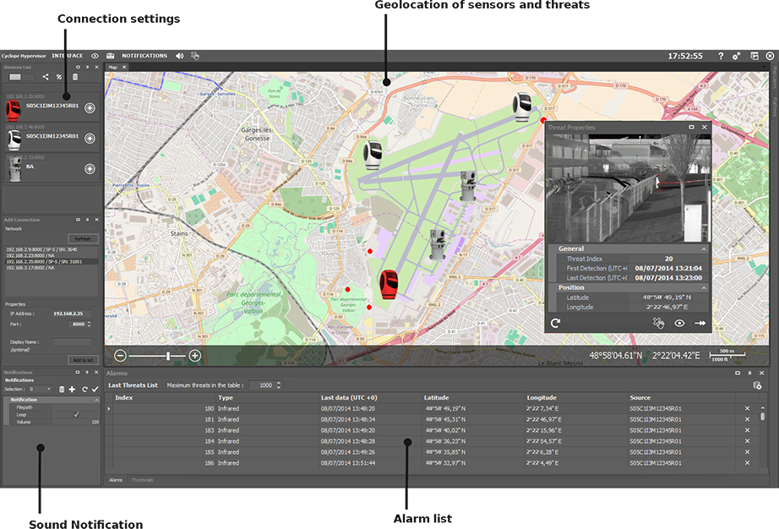The image size is (779, 529).
Task: Show threat on map via the eye icon
Action: coord(680,323)
